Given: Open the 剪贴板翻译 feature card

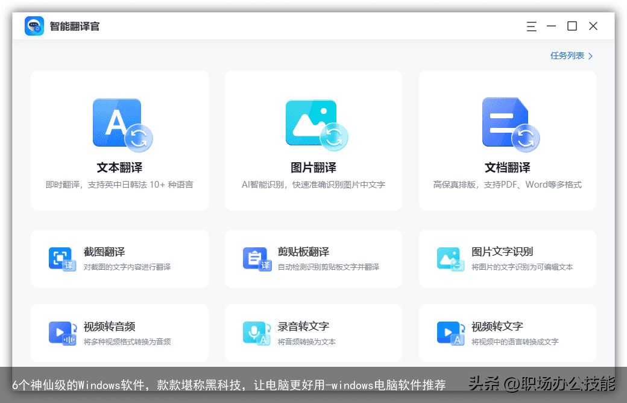Looking at the screenshot, I should [x=313, y=259].
